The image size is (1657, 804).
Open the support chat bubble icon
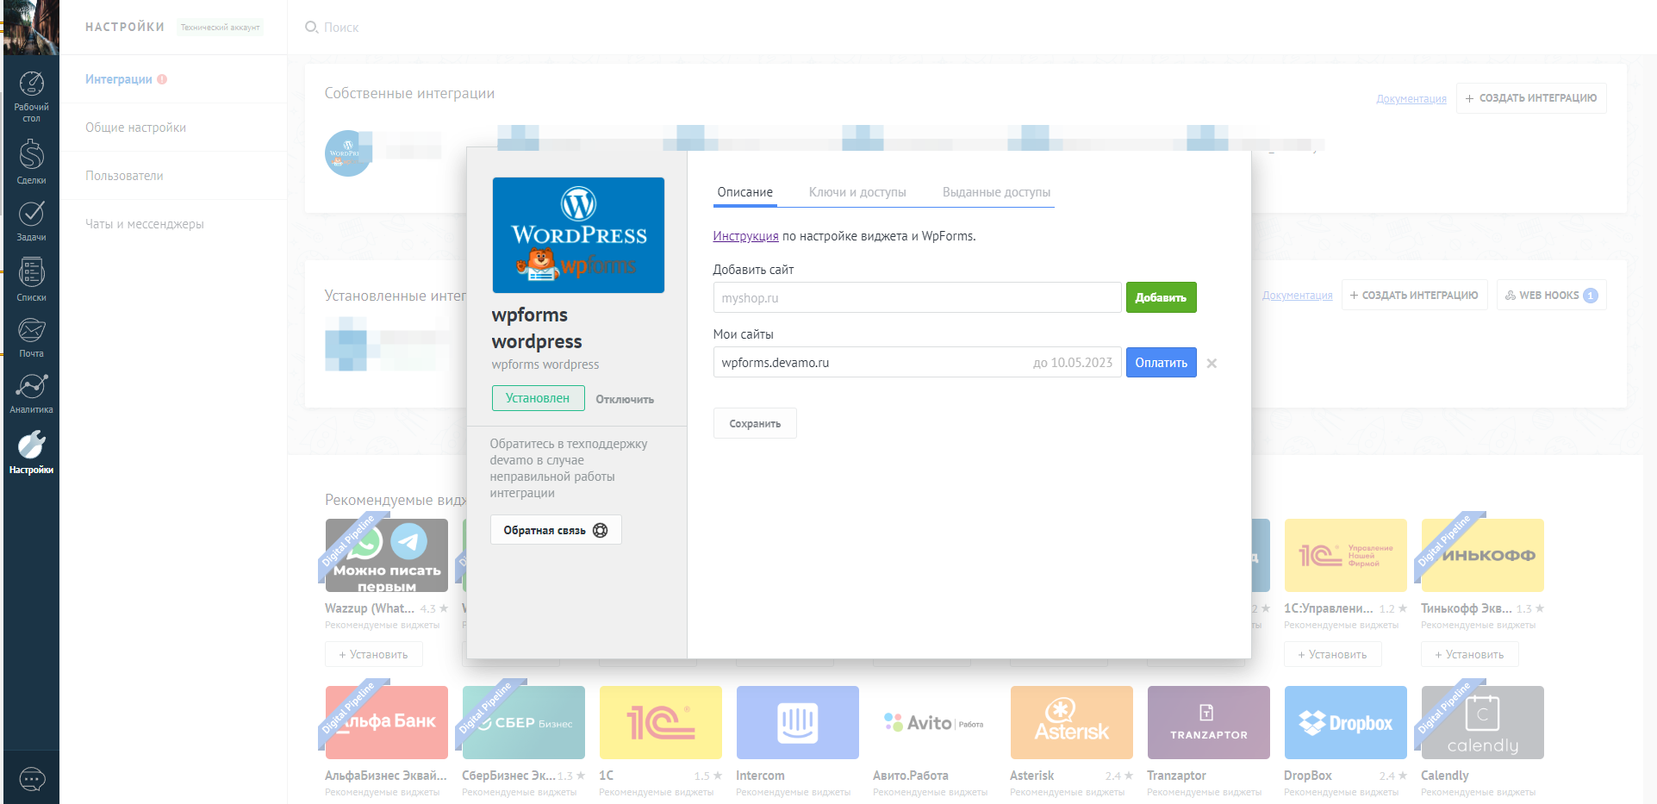coord(31,779)
